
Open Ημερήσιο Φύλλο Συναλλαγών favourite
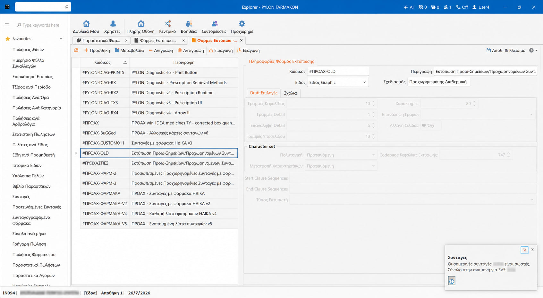click(28, 63)
